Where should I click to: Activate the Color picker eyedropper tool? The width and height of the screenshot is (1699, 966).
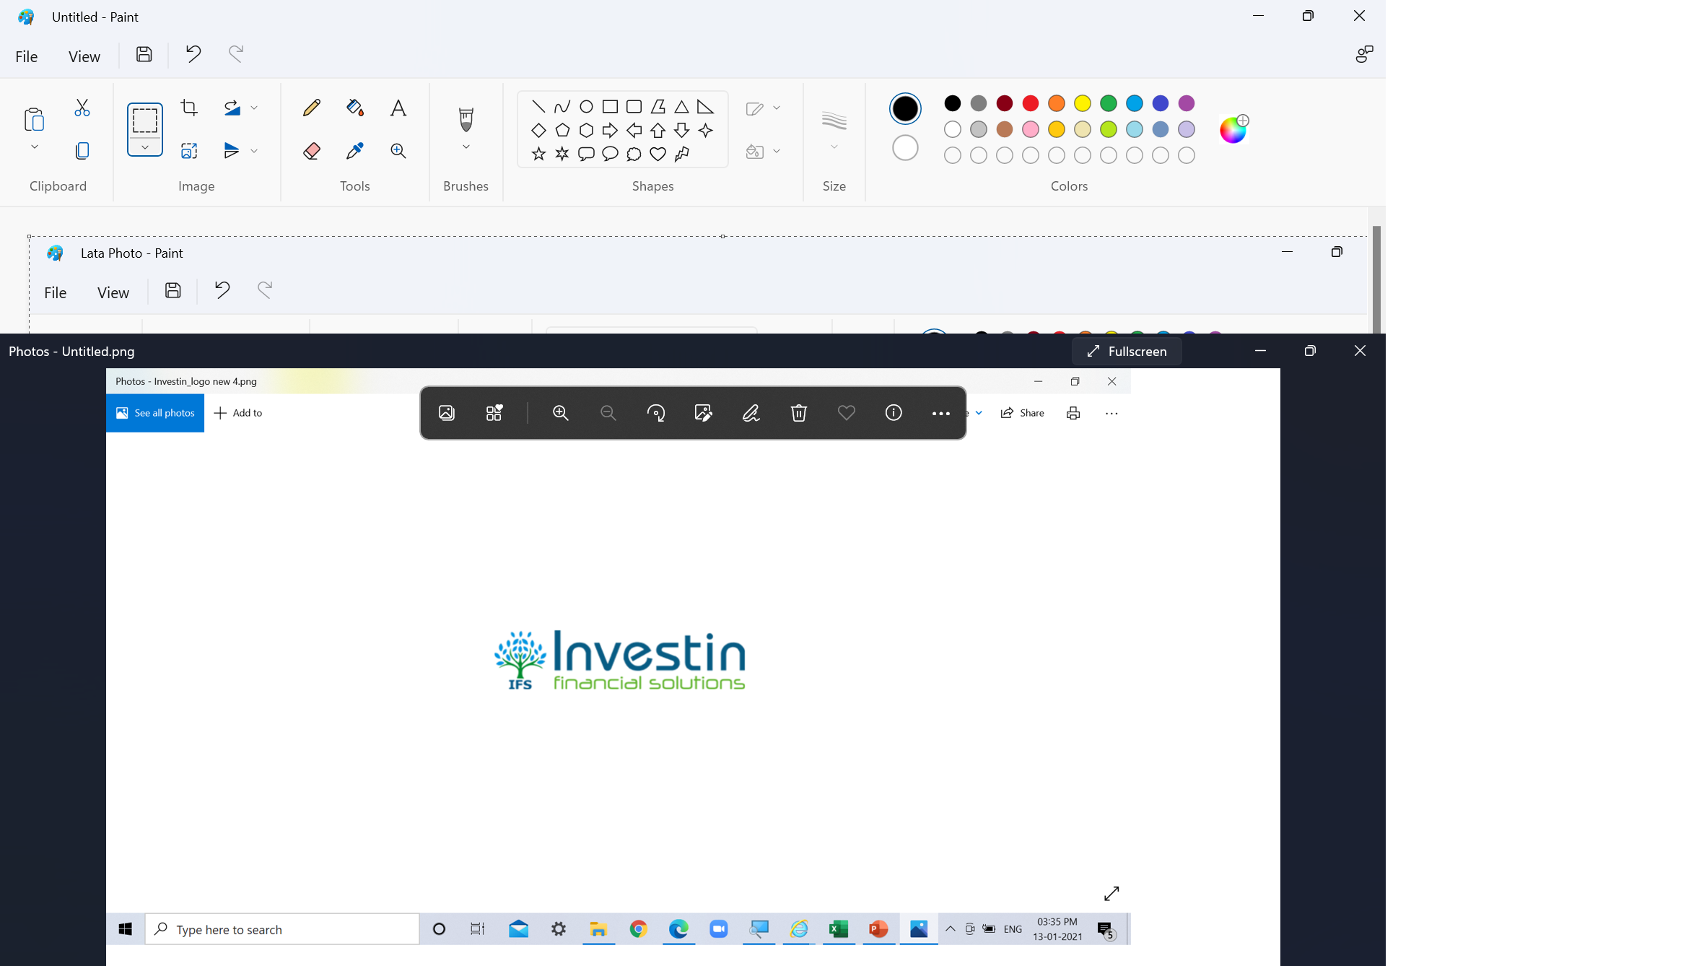tap(354, 151)
